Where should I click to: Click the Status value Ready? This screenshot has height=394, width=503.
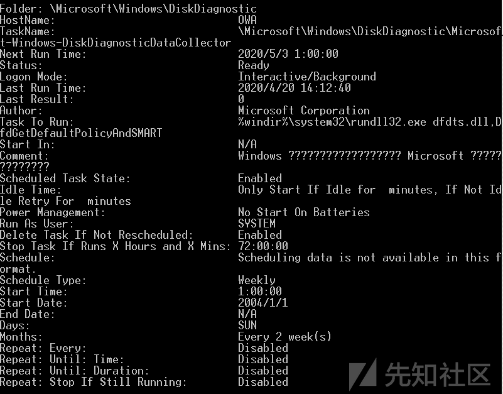[x=254, y=65]
